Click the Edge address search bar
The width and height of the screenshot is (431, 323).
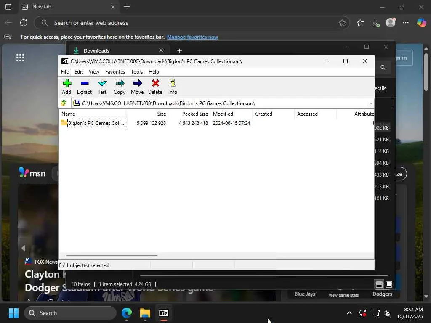[192, 23]
